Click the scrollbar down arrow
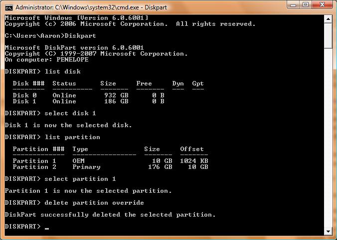Screen dimensions: 337x240 click(x=328, y=231)
